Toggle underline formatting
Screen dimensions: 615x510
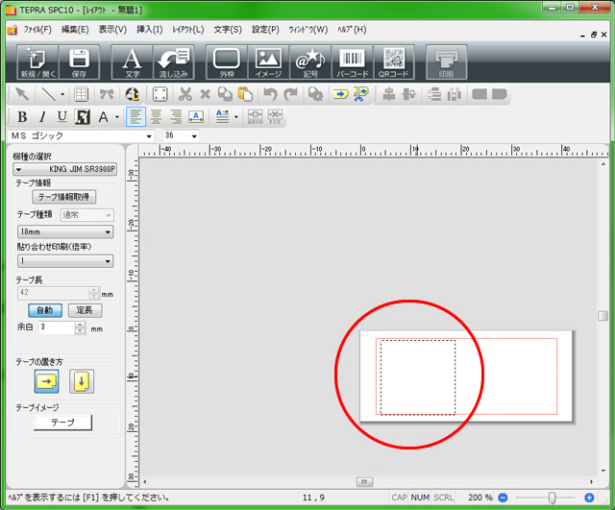[61, 117]
